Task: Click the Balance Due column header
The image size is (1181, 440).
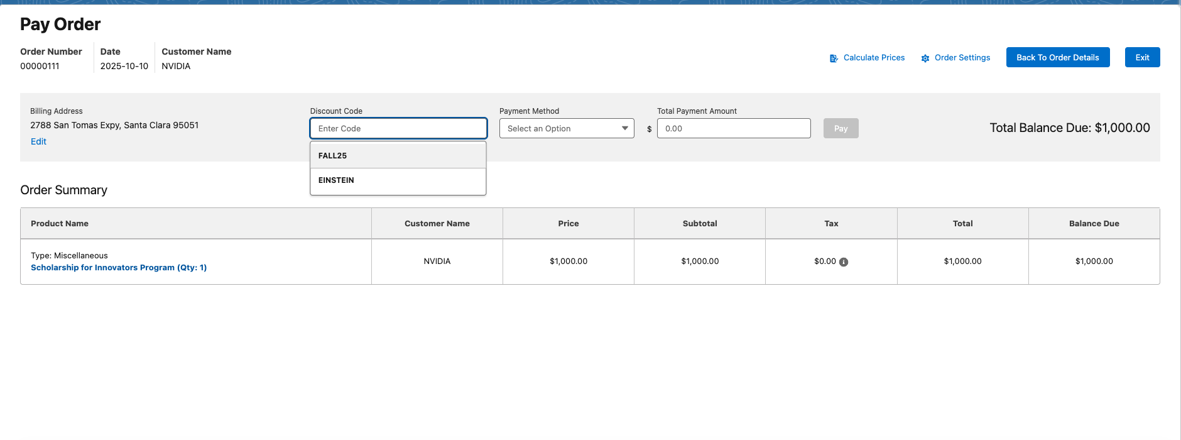Action: click(1094, 223)
